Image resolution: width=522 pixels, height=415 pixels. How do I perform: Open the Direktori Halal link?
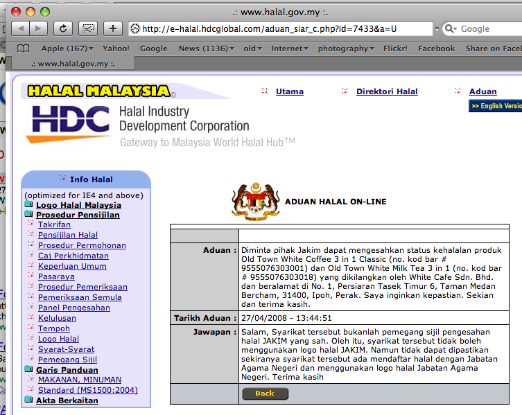point(387,91)
